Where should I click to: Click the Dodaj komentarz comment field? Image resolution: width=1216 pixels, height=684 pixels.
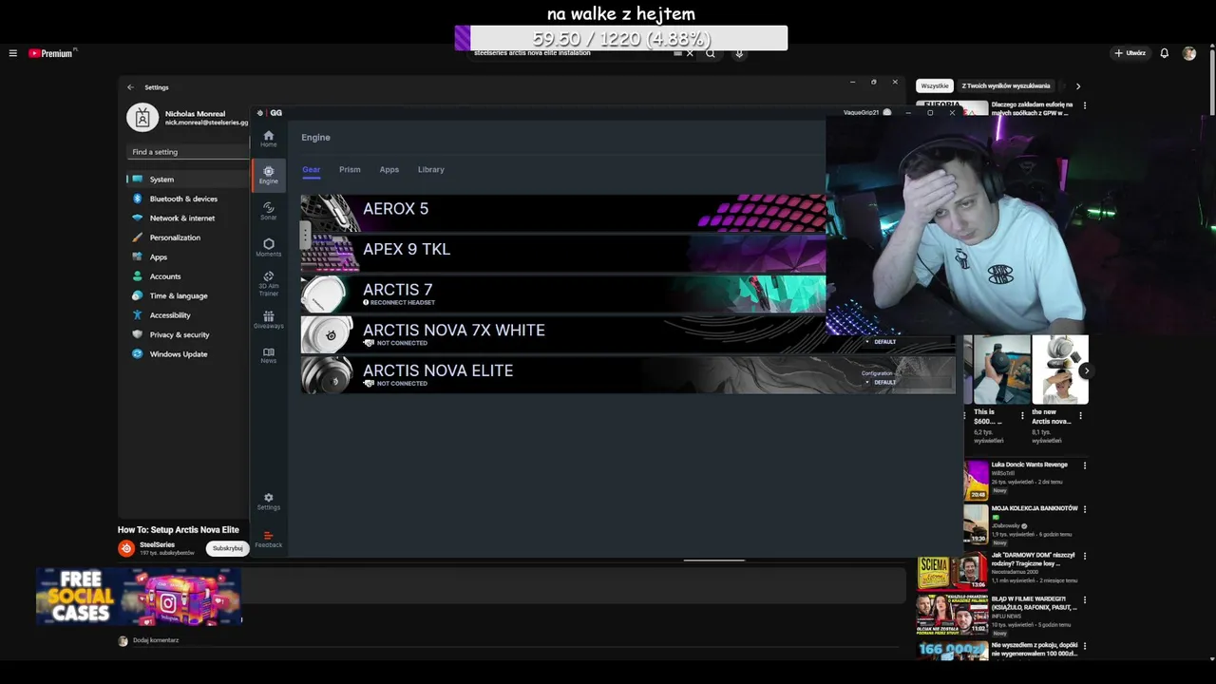[156, 640]
